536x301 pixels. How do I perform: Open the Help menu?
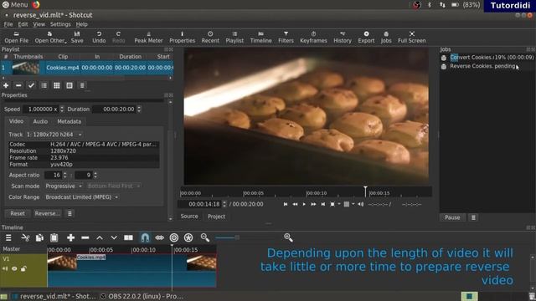point(82,24)
